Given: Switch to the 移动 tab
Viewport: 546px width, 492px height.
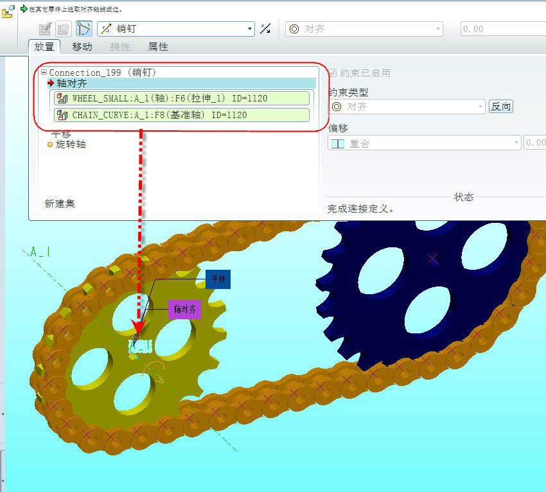Looking at the screenshot, I should [x=83, y=47].
